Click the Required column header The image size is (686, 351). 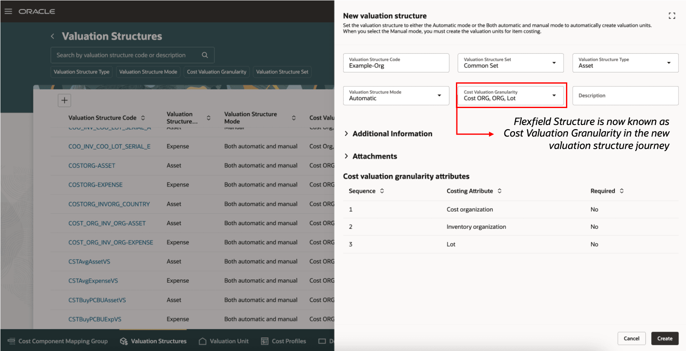[x=603, y=191]
